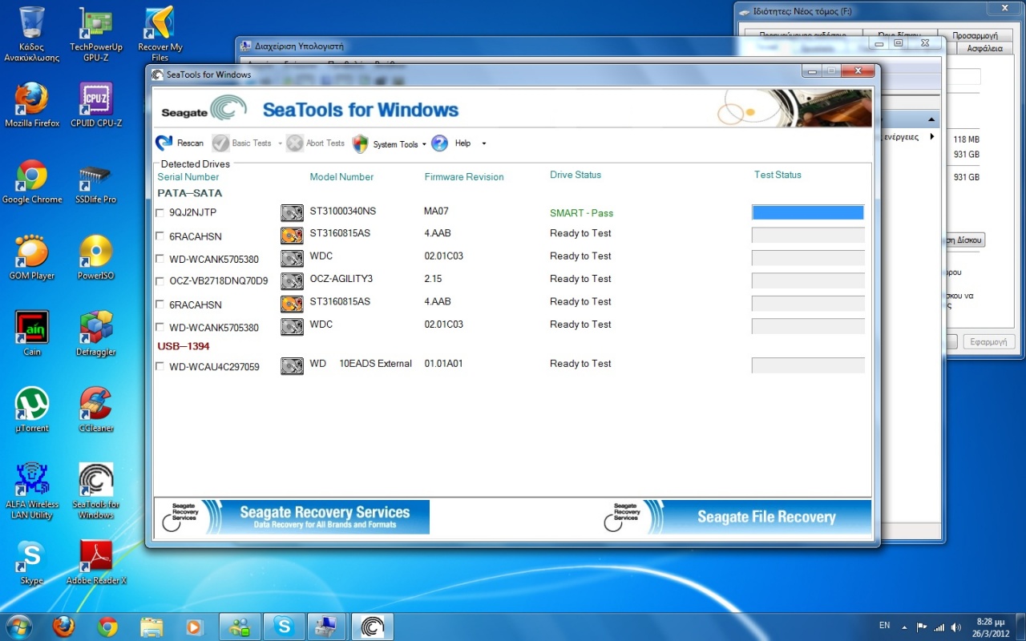Switch to the Ασφάλεια tab in Properties window

coord(985,48)
